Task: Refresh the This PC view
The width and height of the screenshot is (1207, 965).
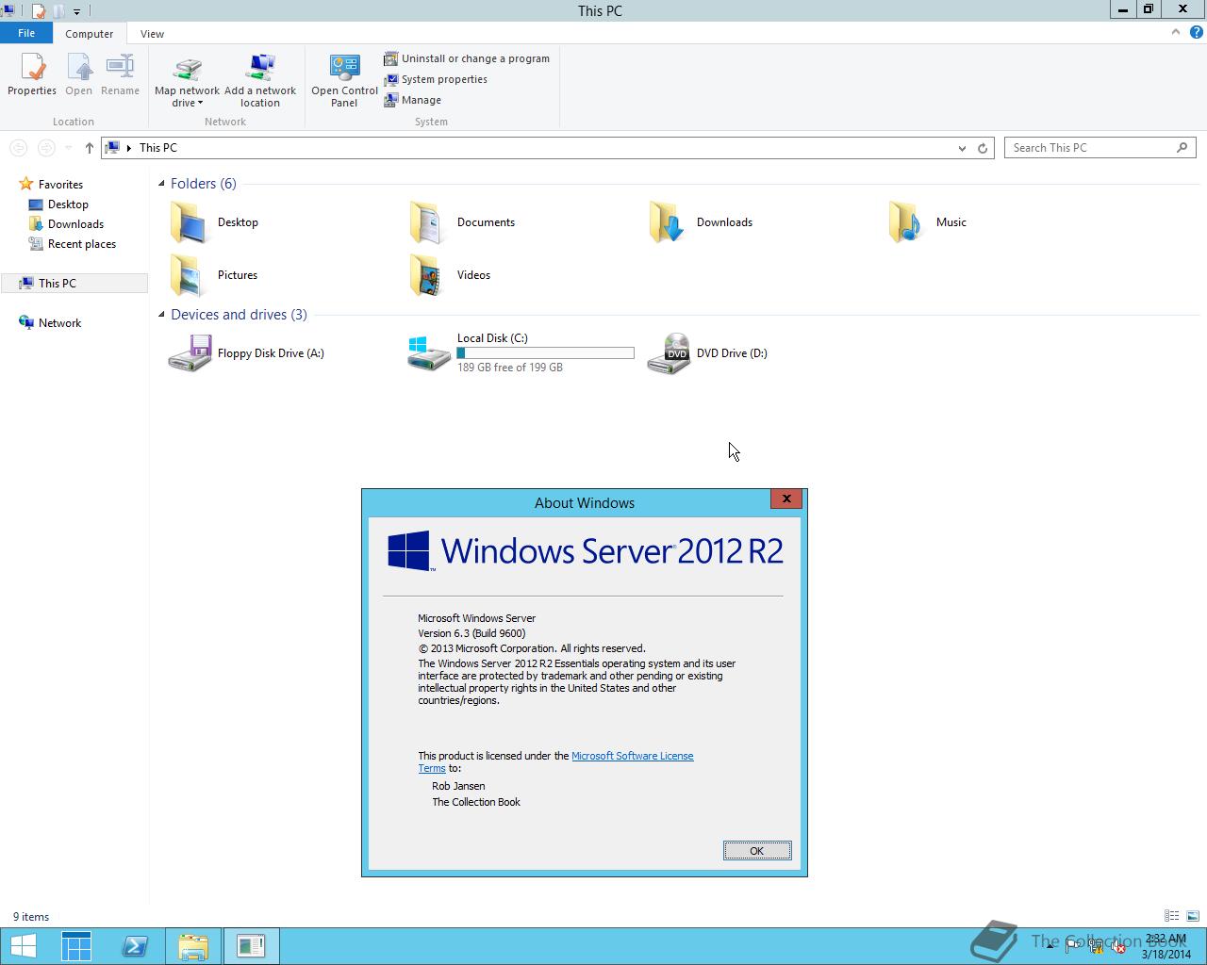Action: click(982, 148)
